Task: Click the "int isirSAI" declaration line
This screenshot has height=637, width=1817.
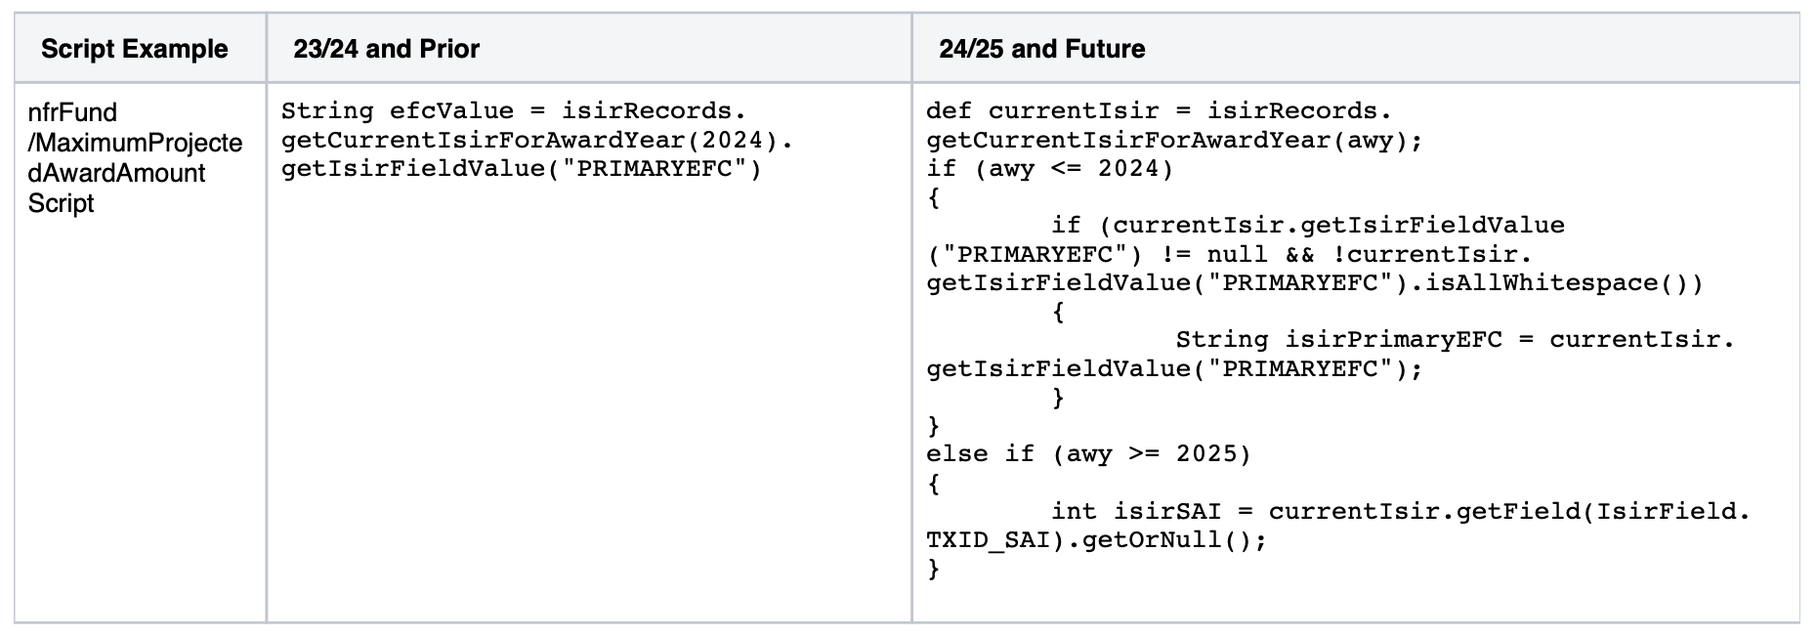Action: (x=1400, y=511)
